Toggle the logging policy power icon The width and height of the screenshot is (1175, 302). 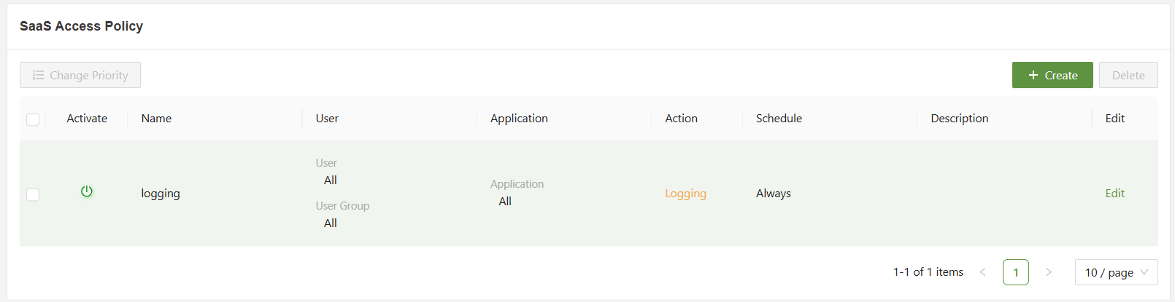[x=87, y=191]
